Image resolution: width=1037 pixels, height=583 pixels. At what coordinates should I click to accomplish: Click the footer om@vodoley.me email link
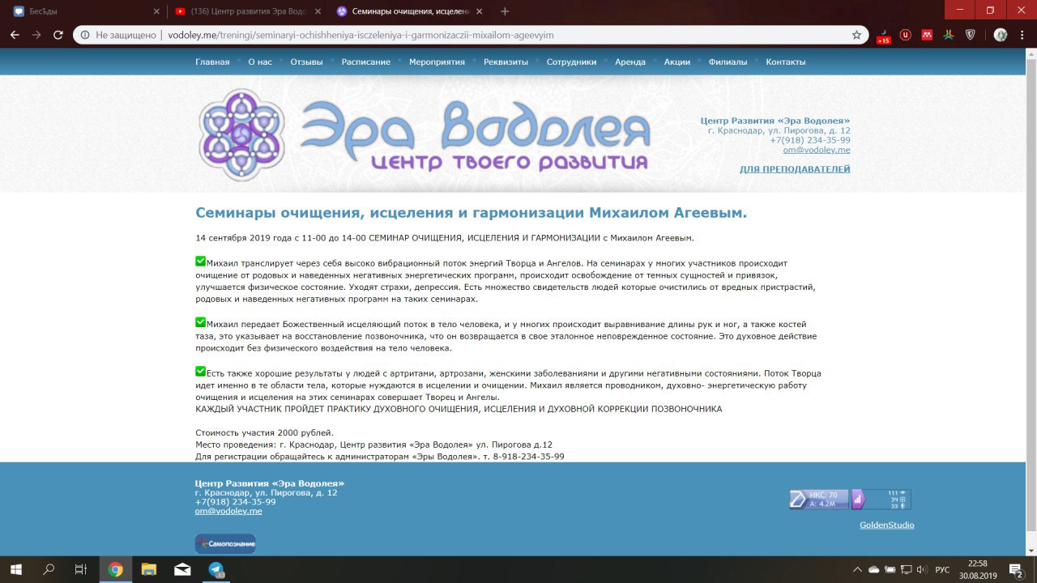(x=228, y=511)
